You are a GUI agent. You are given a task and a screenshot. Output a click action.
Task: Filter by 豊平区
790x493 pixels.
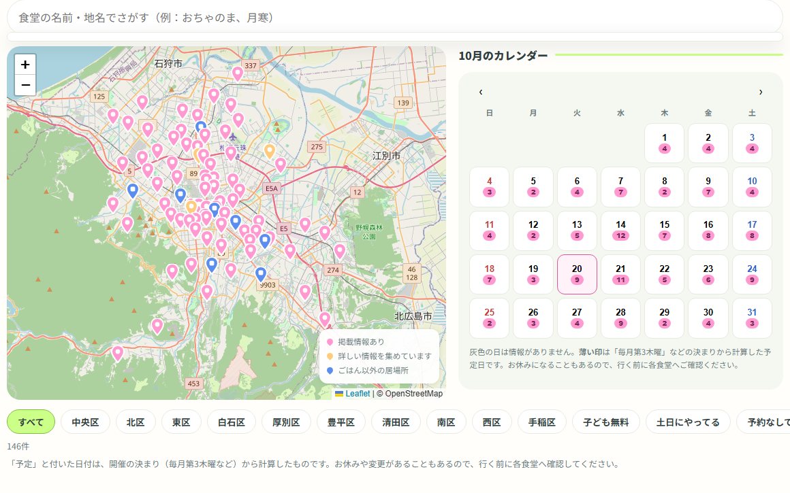pyautogui.click(x=341, y=422)
